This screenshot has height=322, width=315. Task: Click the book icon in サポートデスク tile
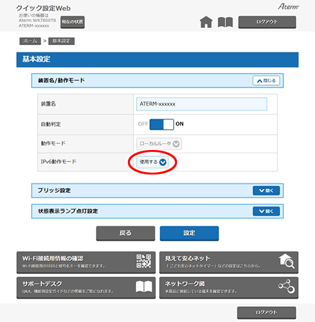(144, 287)
